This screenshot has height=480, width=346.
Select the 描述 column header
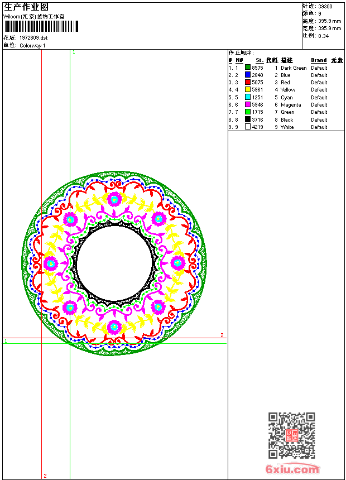click(287, 60)
